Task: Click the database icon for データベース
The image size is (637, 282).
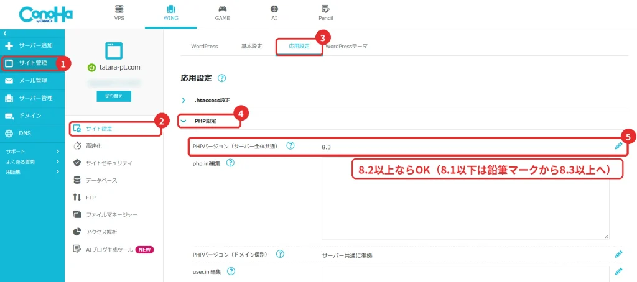Action: click(77, 180)
